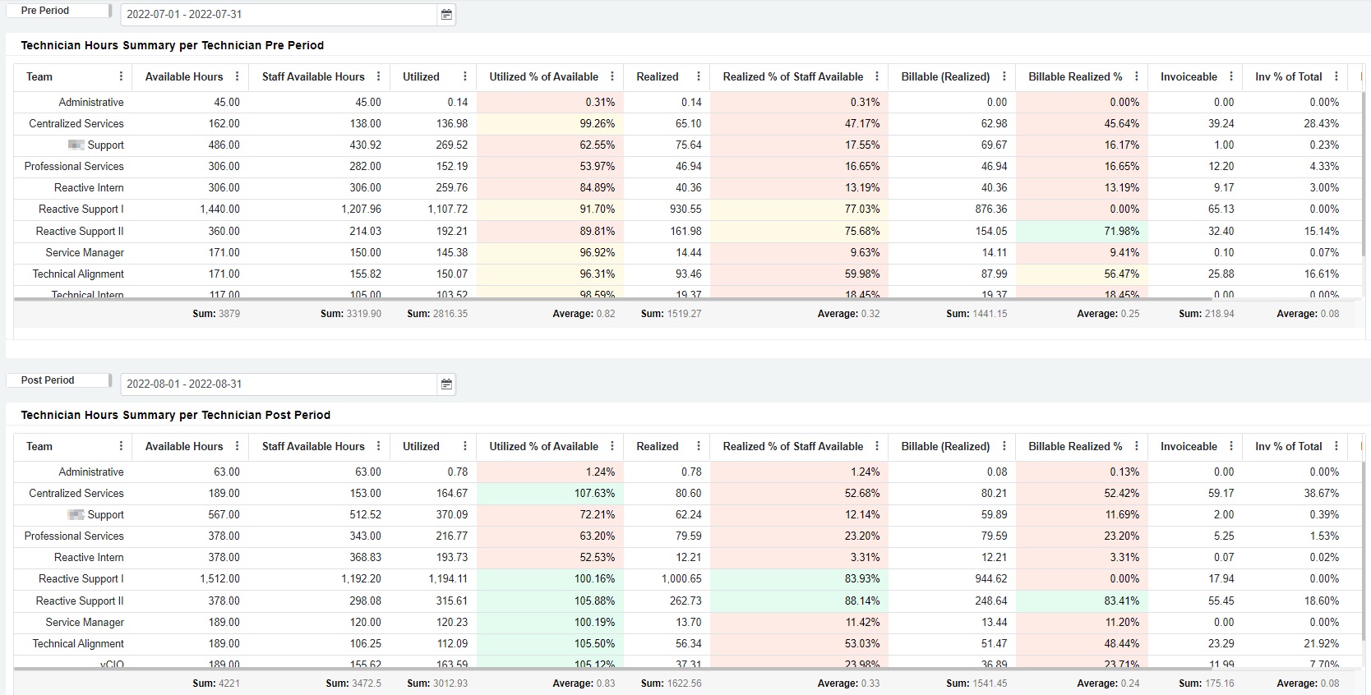Click Reactive Support I in Post Period table

(x=81, y=578)
